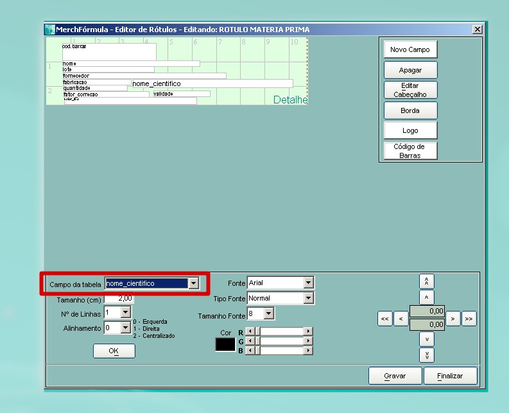Click the black Cor color swatch
509x413 pixels.
(225, 344)
